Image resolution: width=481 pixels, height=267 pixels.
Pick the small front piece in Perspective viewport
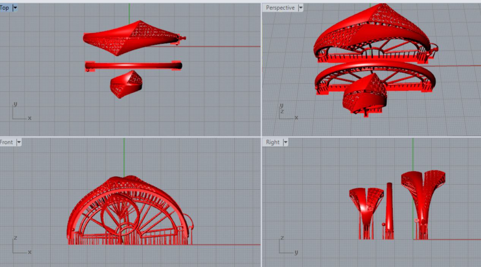[364, 95]
